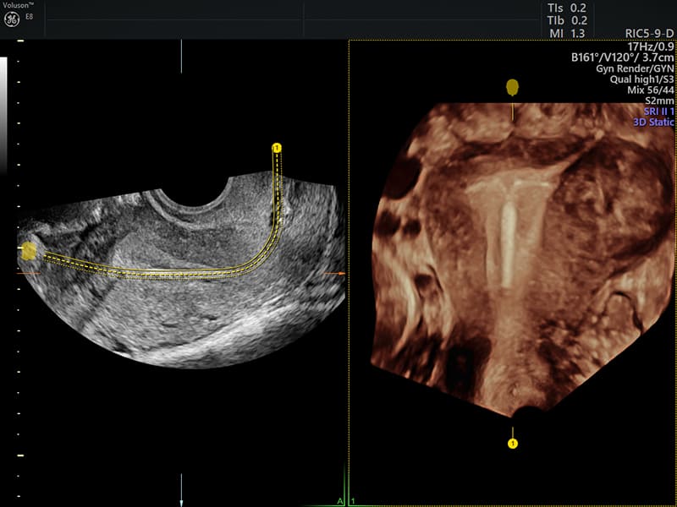This screenshot has height=507, width=677.
Task: Click yellow marker 1 below the rendered image
Action: [x=512, y=443]
